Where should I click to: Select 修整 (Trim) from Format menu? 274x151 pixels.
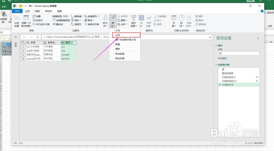tap(125, 44)
